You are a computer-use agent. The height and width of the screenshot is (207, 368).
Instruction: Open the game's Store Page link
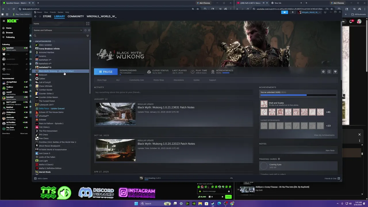[x=102, y=80]
